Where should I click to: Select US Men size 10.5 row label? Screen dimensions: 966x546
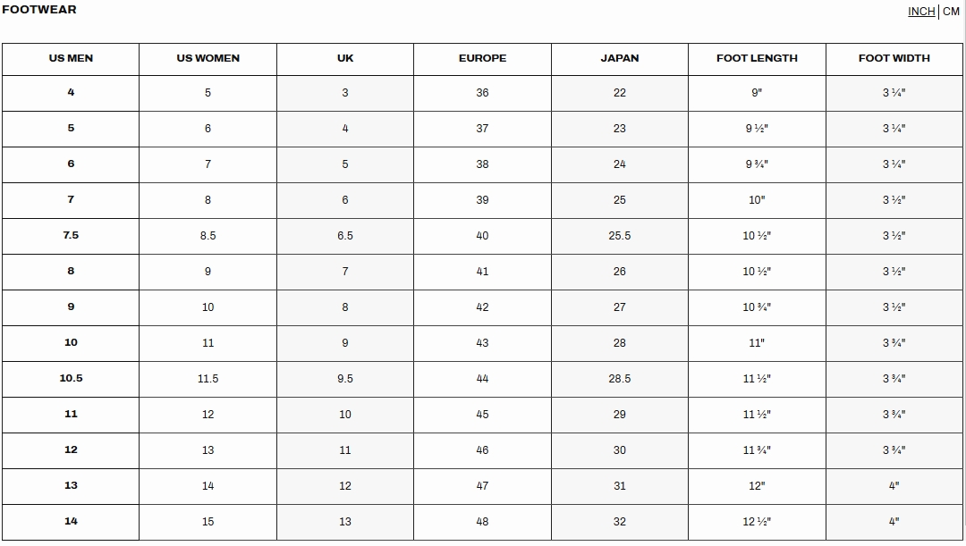click(x=71, y=379)
